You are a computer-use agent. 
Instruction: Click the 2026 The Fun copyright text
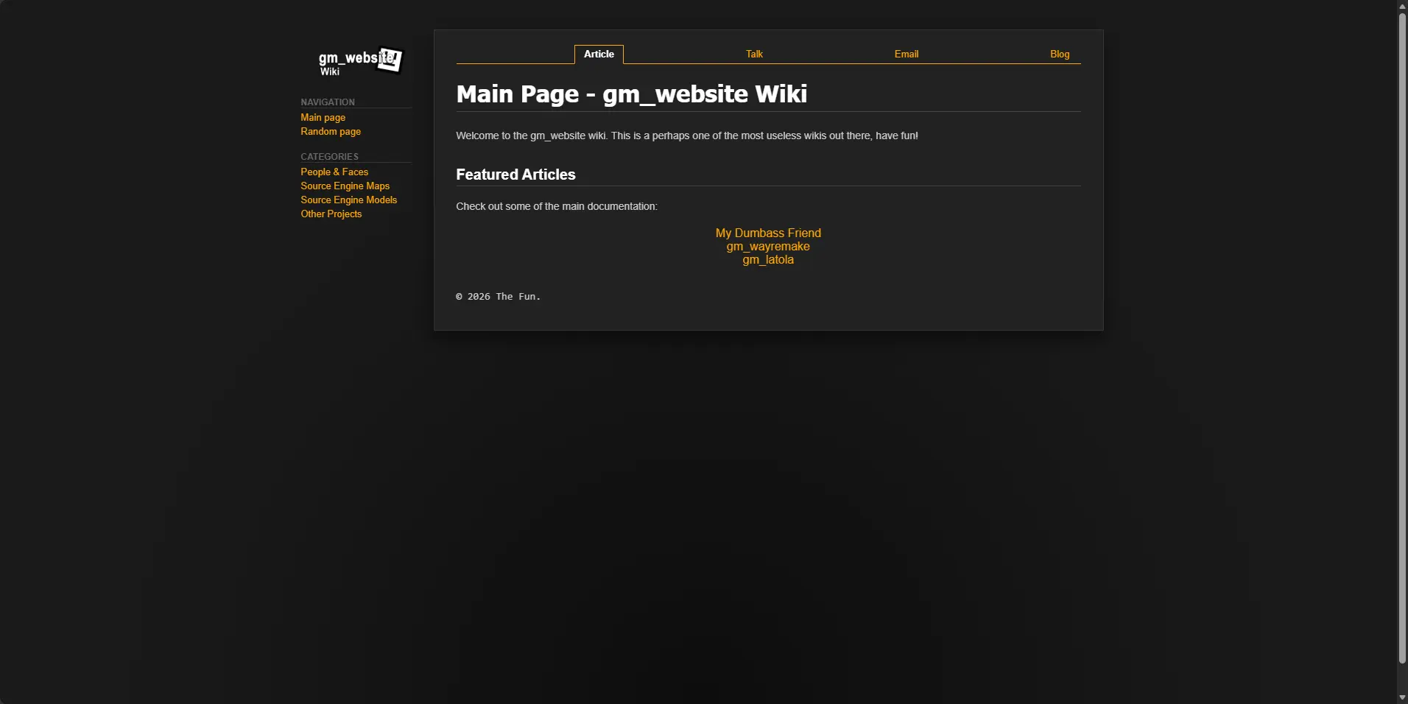click(x=499, y=297)
